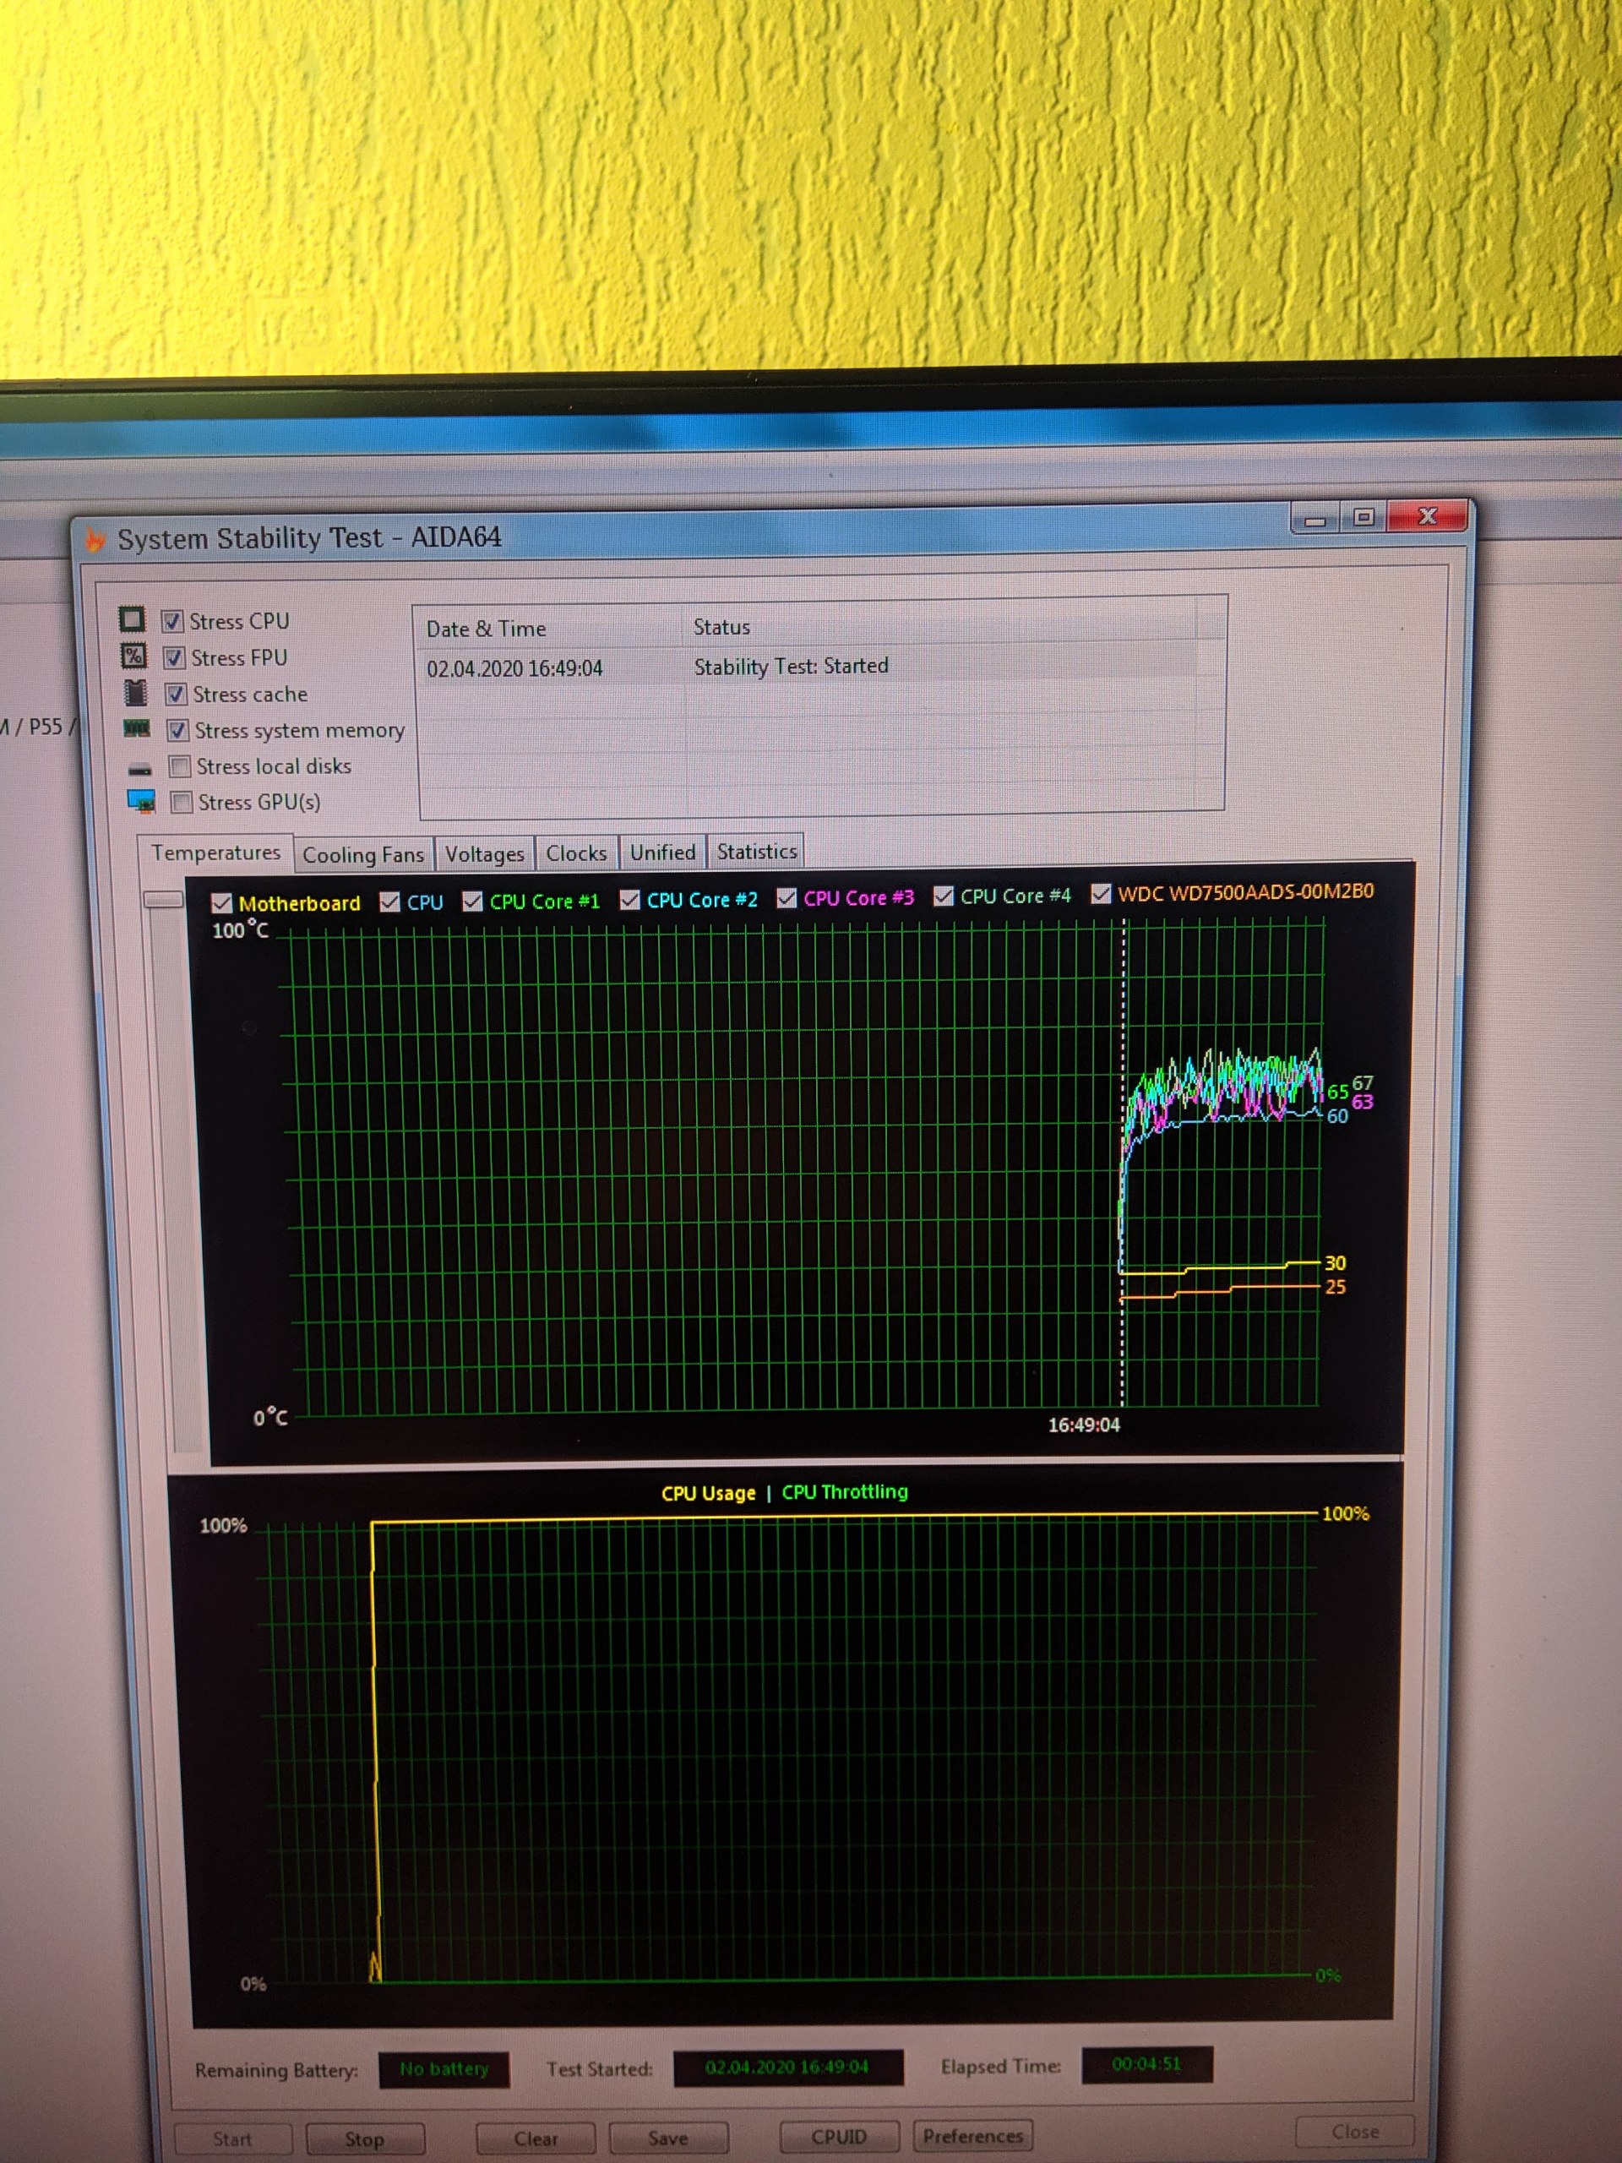The height and width of the screenshot is (2163, 1622).
Task: Open Preferences
Action: pos(973,2134)
